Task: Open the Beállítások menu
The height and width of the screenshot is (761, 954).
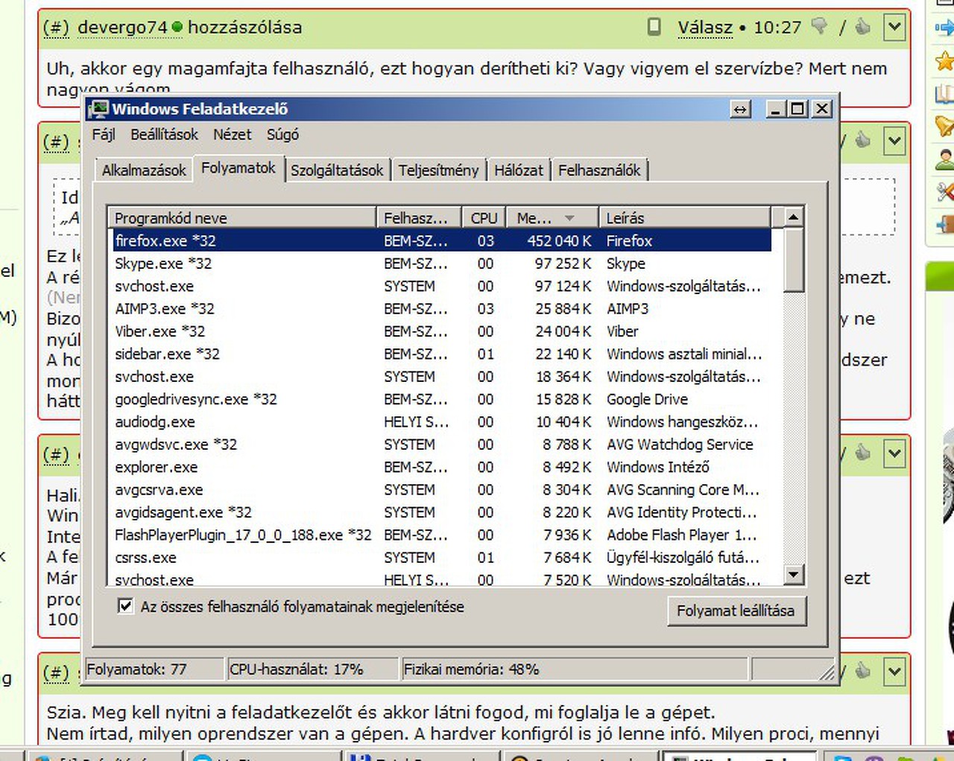Action: tap(165, 135)
